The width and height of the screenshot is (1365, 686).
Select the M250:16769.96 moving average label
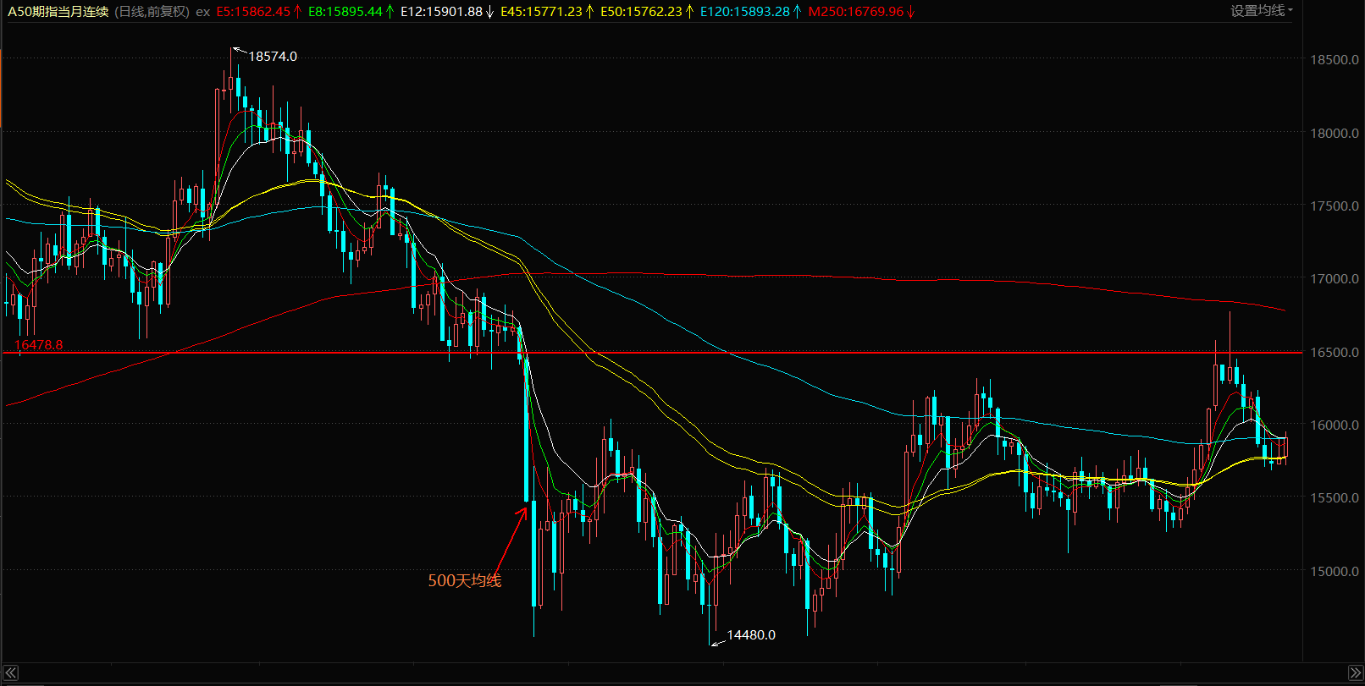click(x=861, y=12)
